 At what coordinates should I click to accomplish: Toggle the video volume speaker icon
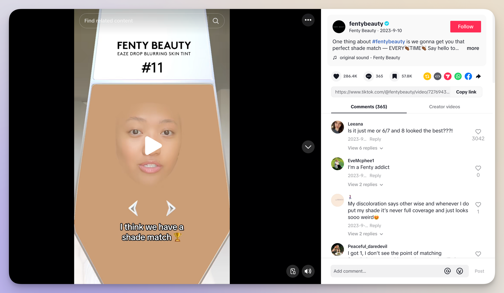308,271
